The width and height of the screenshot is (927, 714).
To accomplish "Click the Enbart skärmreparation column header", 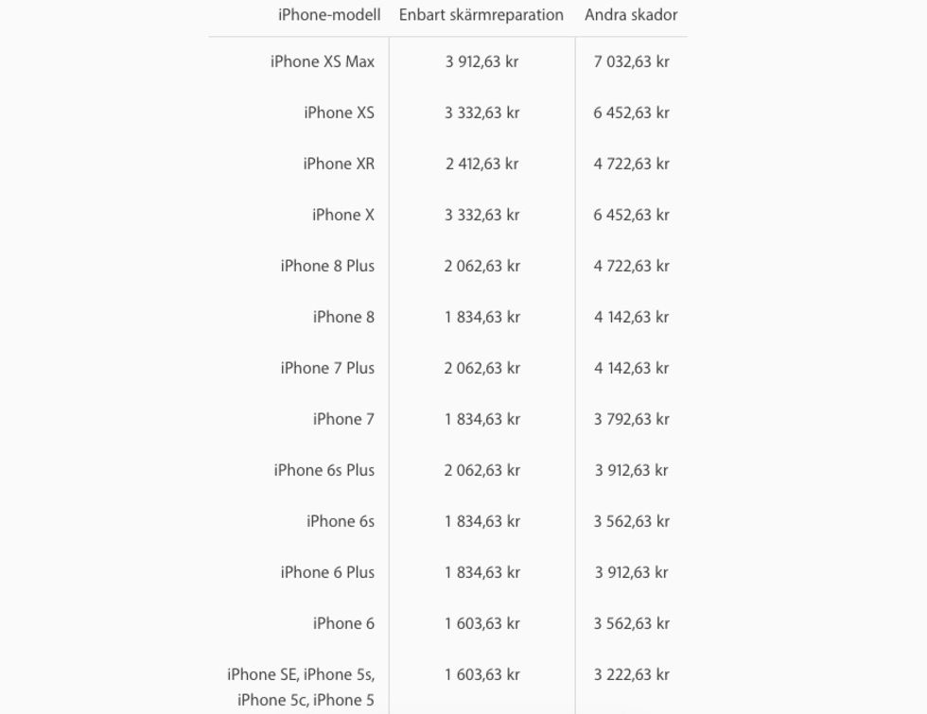I will pyautogui.click(x=481, y=15).
